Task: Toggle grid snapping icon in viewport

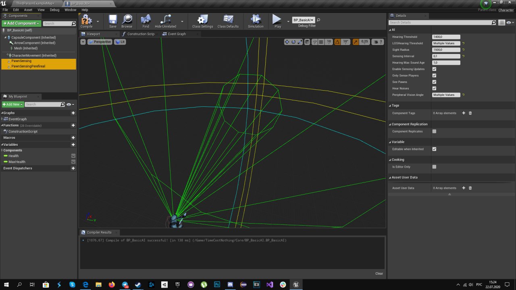Action: pyautogui.click(x=321, y=42)
